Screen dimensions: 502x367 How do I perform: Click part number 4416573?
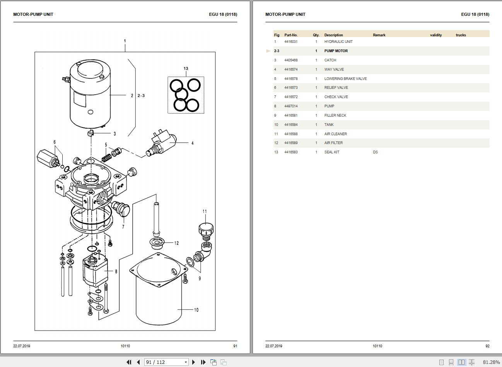(x=291, y=88)
